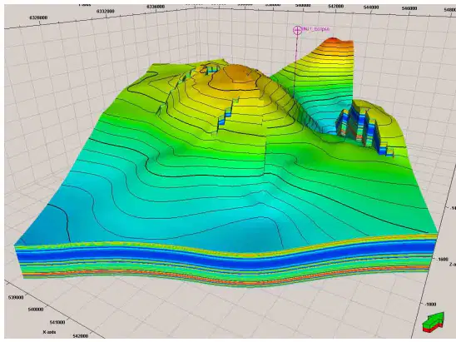This screenshot has width=456, height=342.
Task: Click the magenta well head circle symbol
Action: tap(297, 30)
